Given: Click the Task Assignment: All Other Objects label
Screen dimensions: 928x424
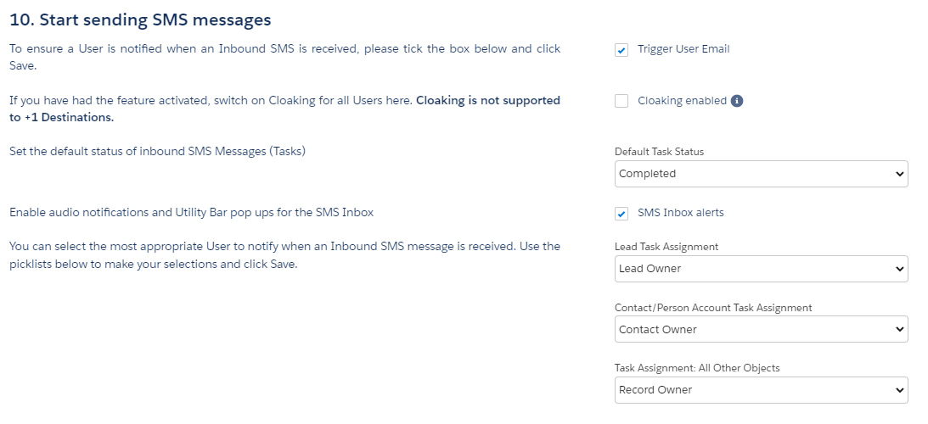Looking at the screenshot, I should point(697,368).
